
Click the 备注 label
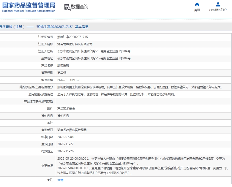(50, 123)
